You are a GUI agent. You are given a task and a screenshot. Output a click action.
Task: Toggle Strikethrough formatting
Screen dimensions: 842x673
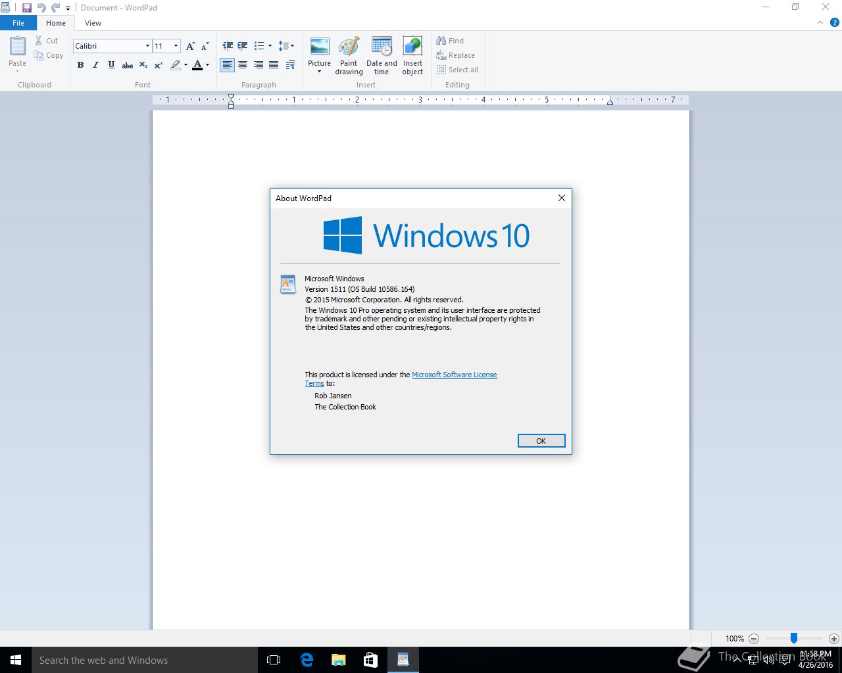pos(128,65)
